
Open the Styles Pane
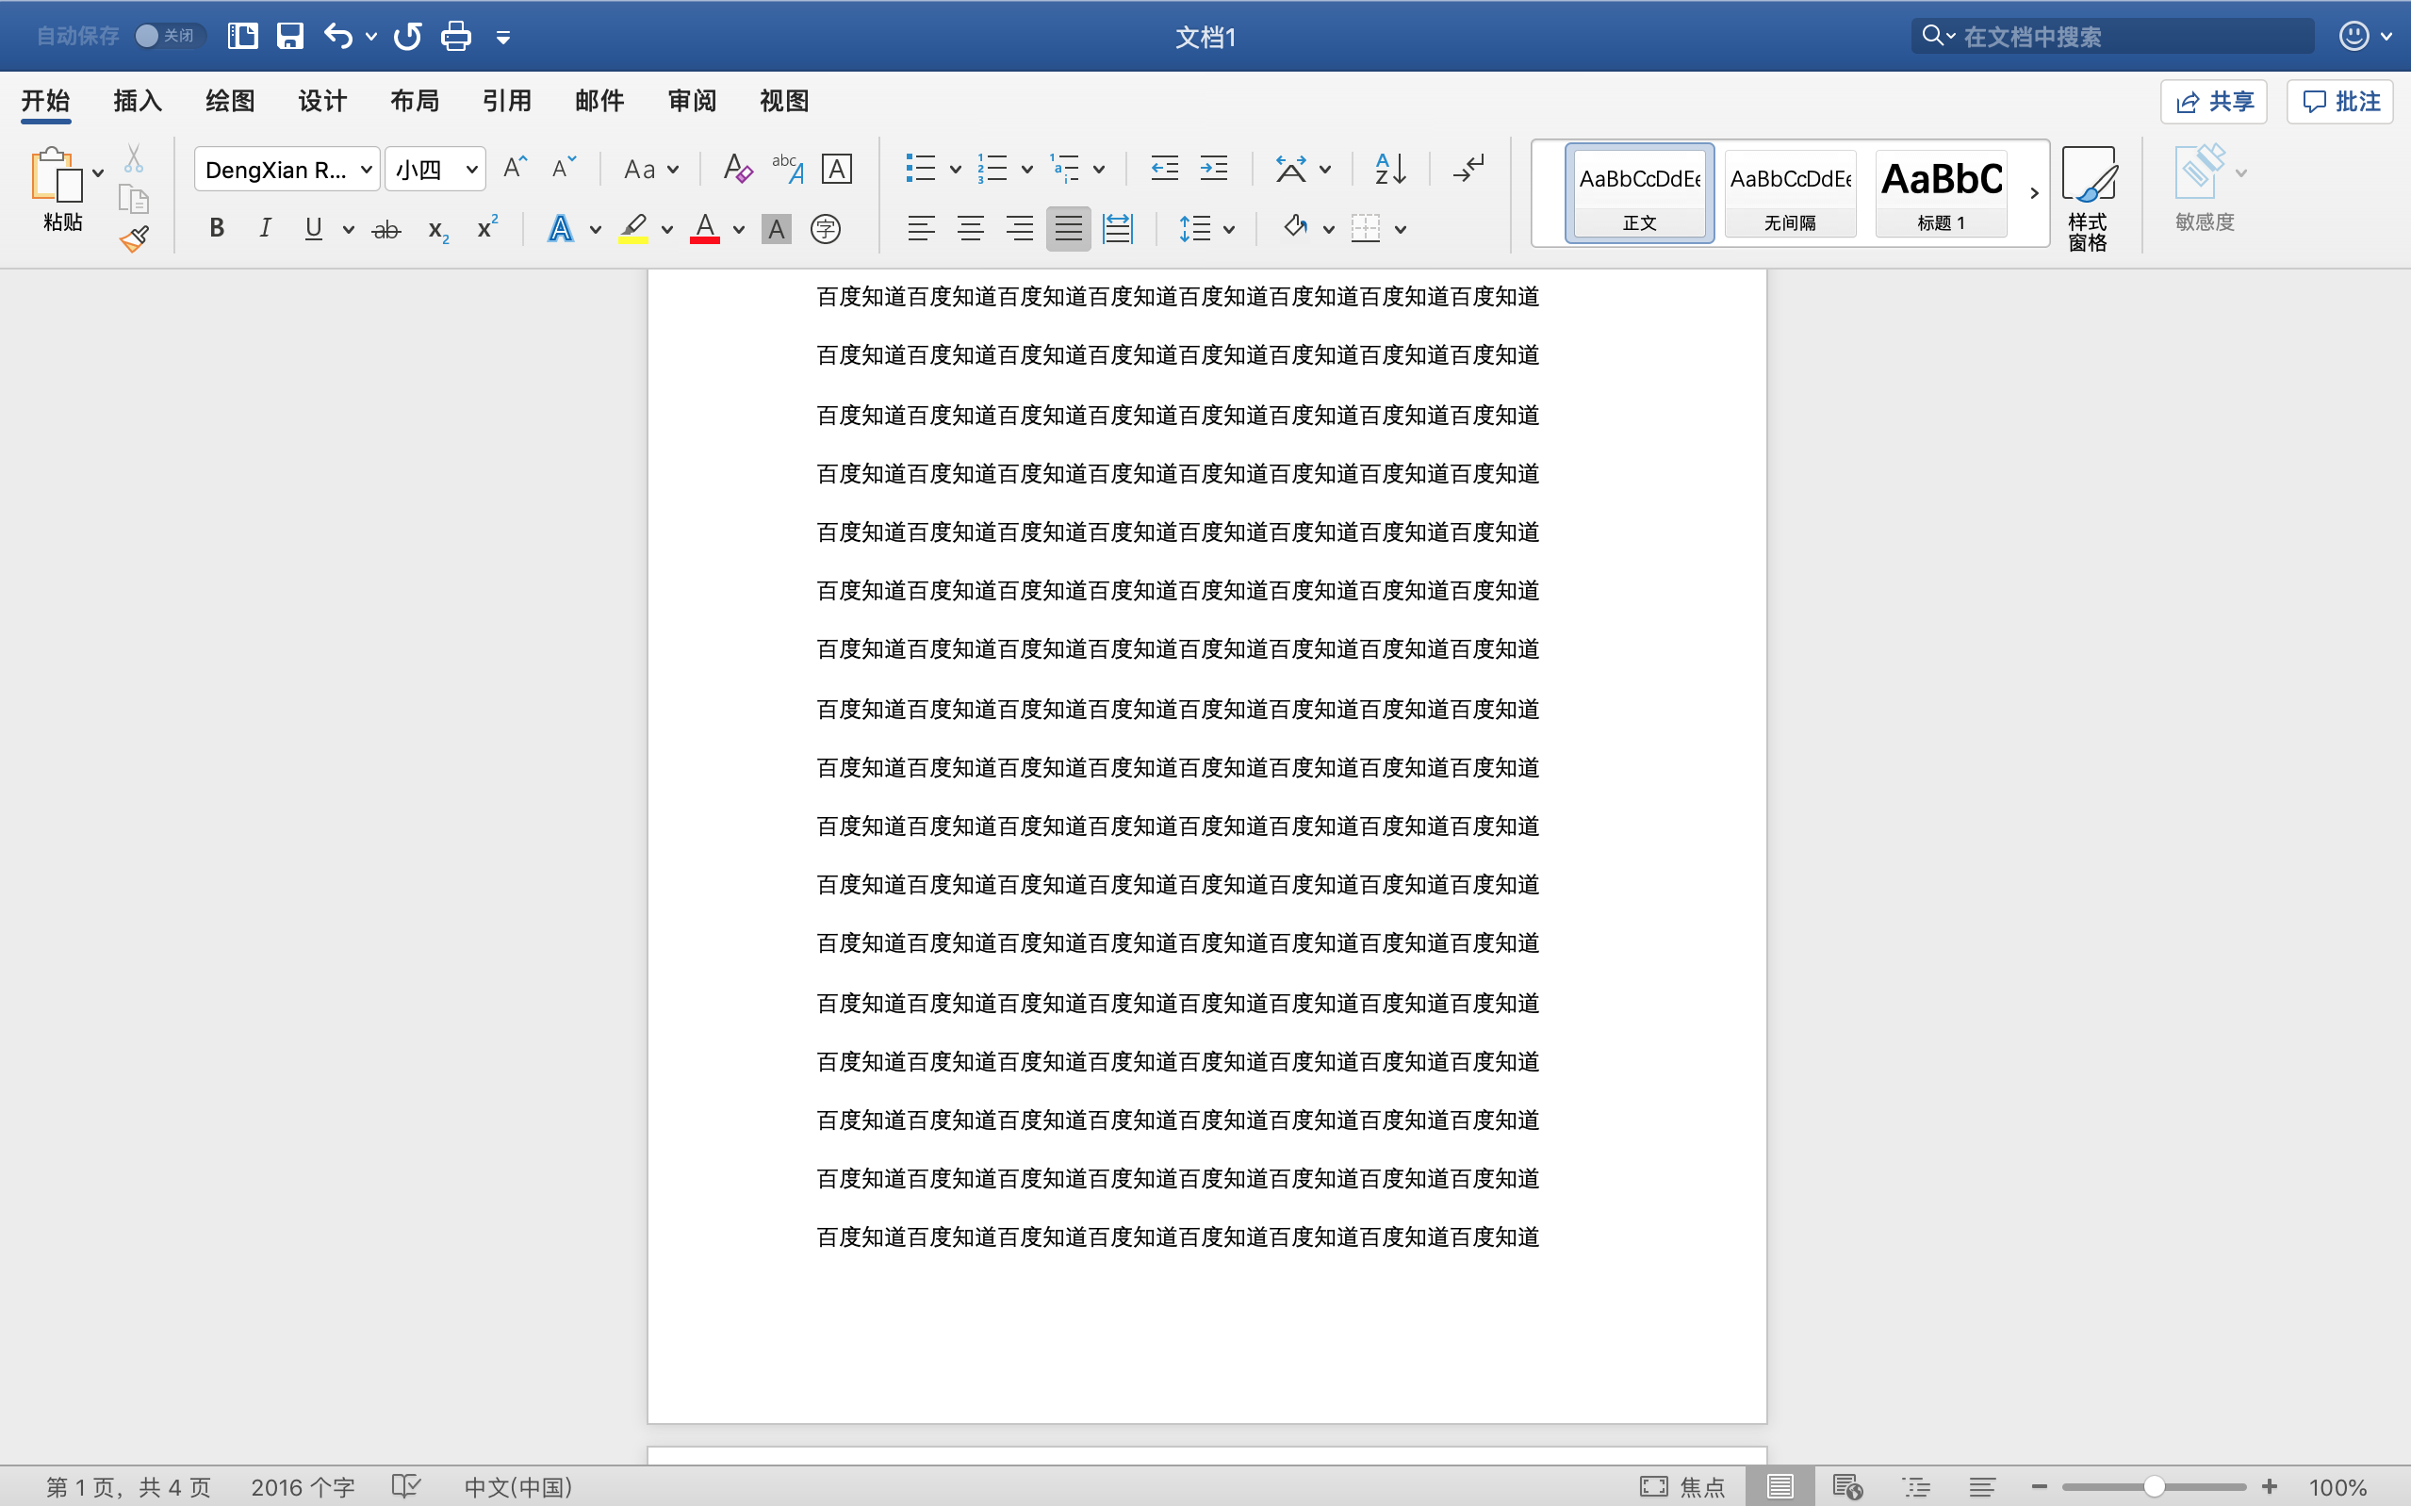pos(2088,197)
